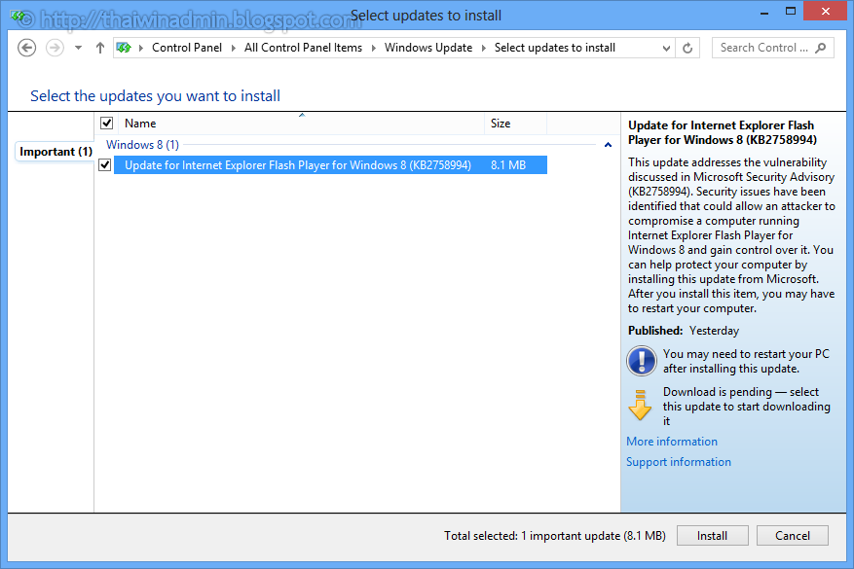The height and width of the screenshot is (569, 854).
Task: Expand arrow after Windows Update breadcrumb
Action: (x=484, y=48)
